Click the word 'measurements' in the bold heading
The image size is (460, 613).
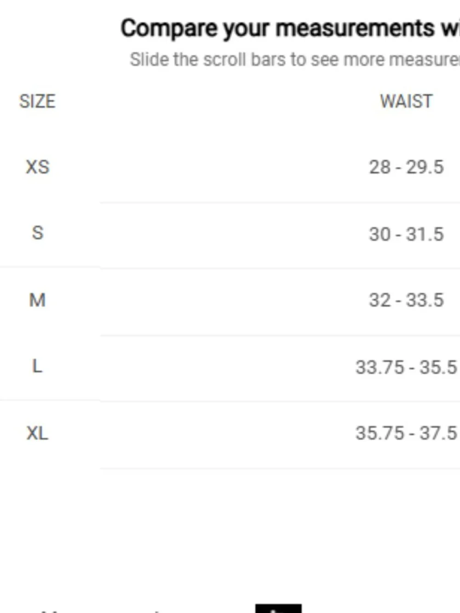coord(355,29)
